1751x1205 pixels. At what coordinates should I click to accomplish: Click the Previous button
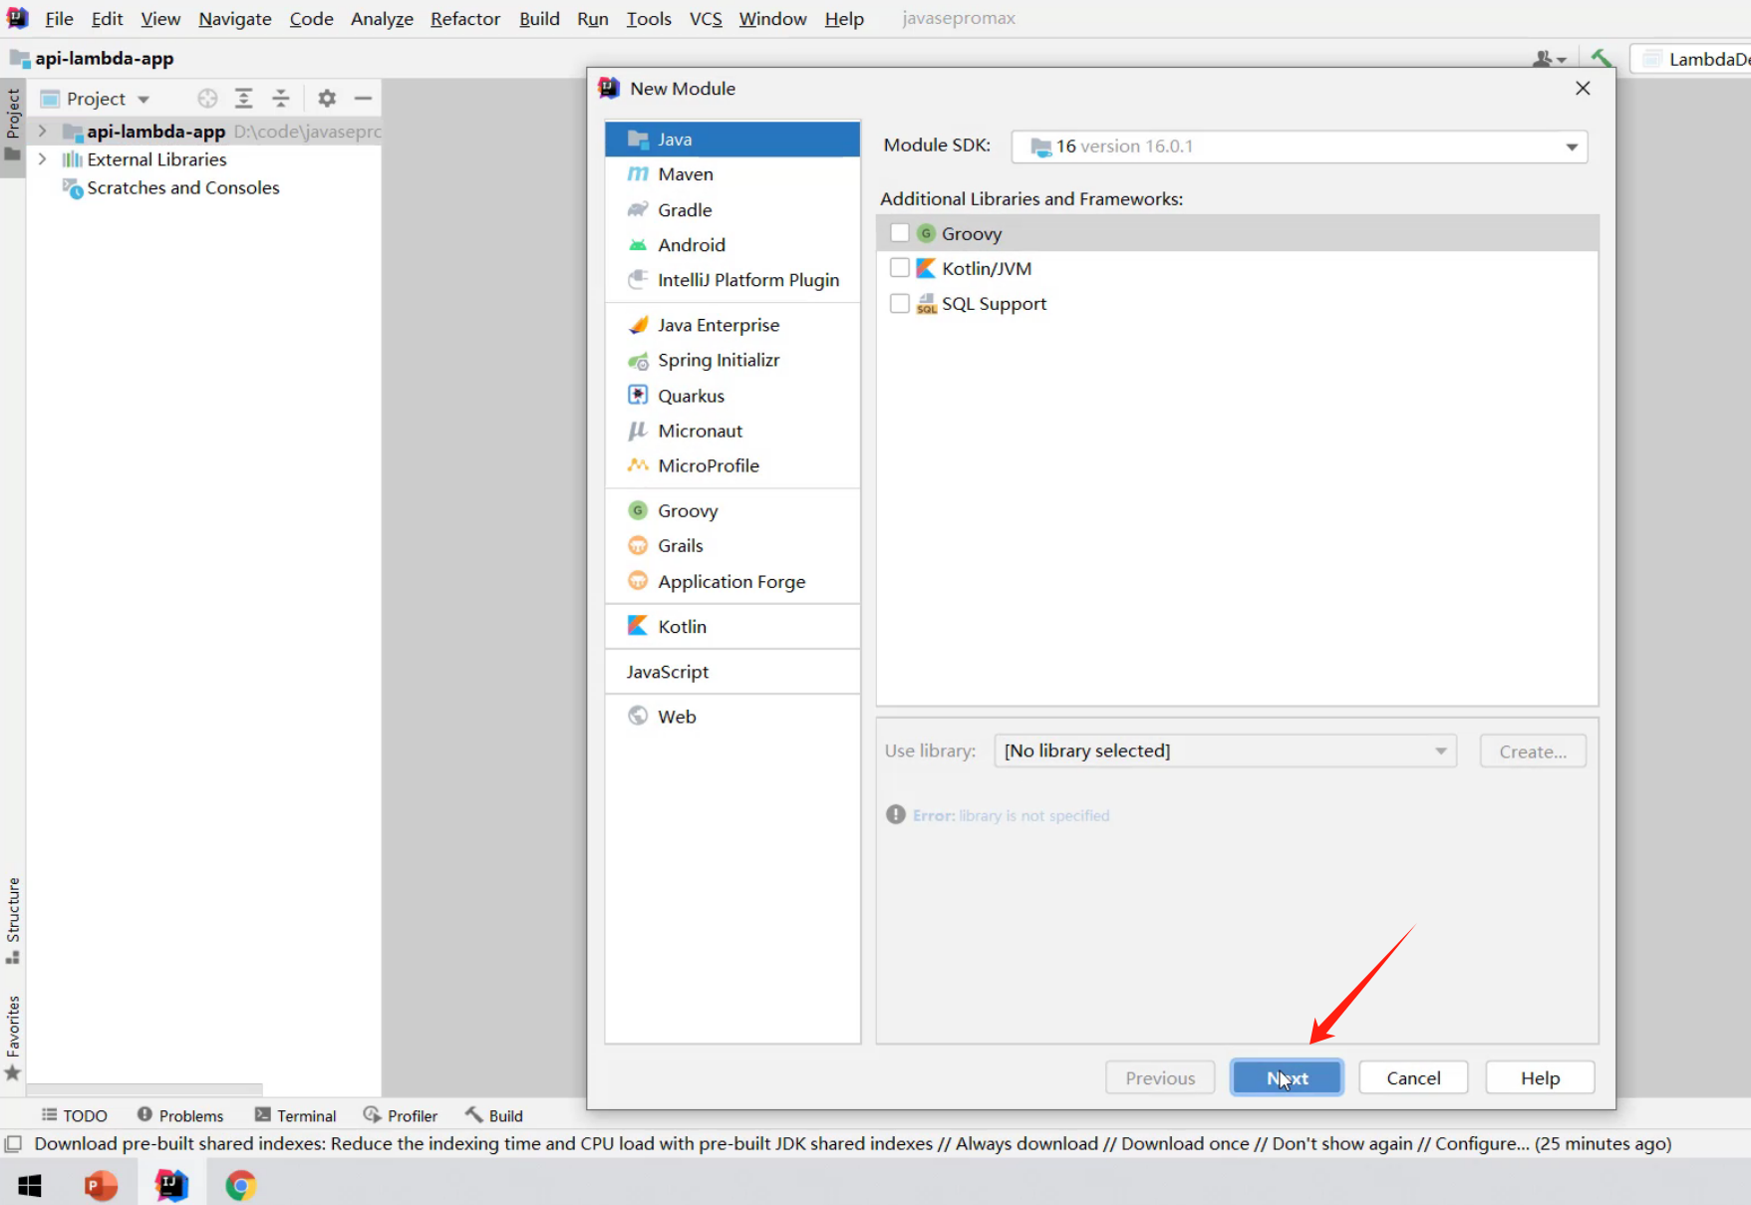click(1160, 1077)
